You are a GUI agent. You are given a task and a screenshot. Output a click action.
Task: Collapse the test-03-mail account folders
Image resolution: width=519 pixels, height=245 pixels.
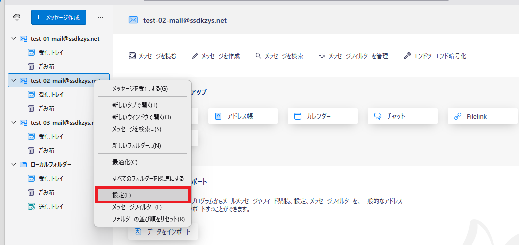point(13,122)
